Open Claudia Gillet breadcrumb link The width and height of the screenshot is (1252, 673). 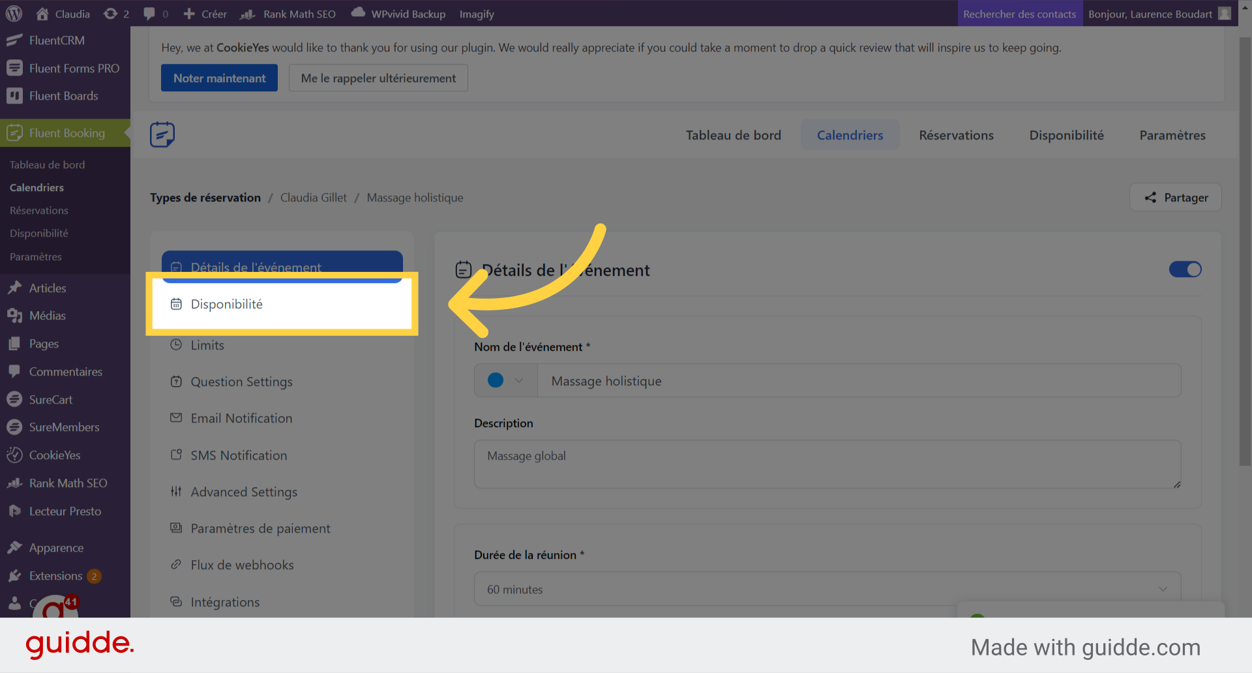314,198
